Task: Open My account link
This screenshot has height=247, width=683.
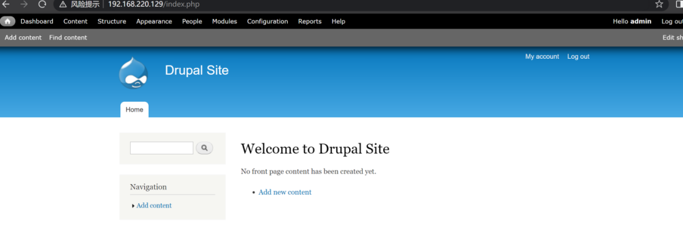Action: coord(542,57)
